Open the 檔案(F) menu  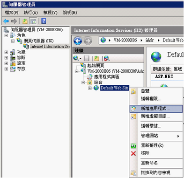[12, 13]
